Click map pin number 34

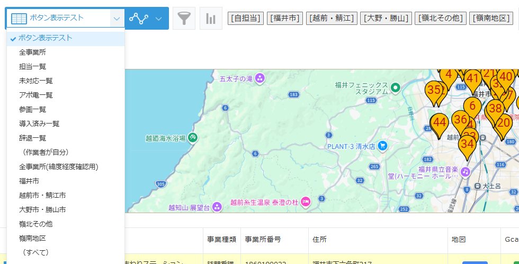pos(467,144)
